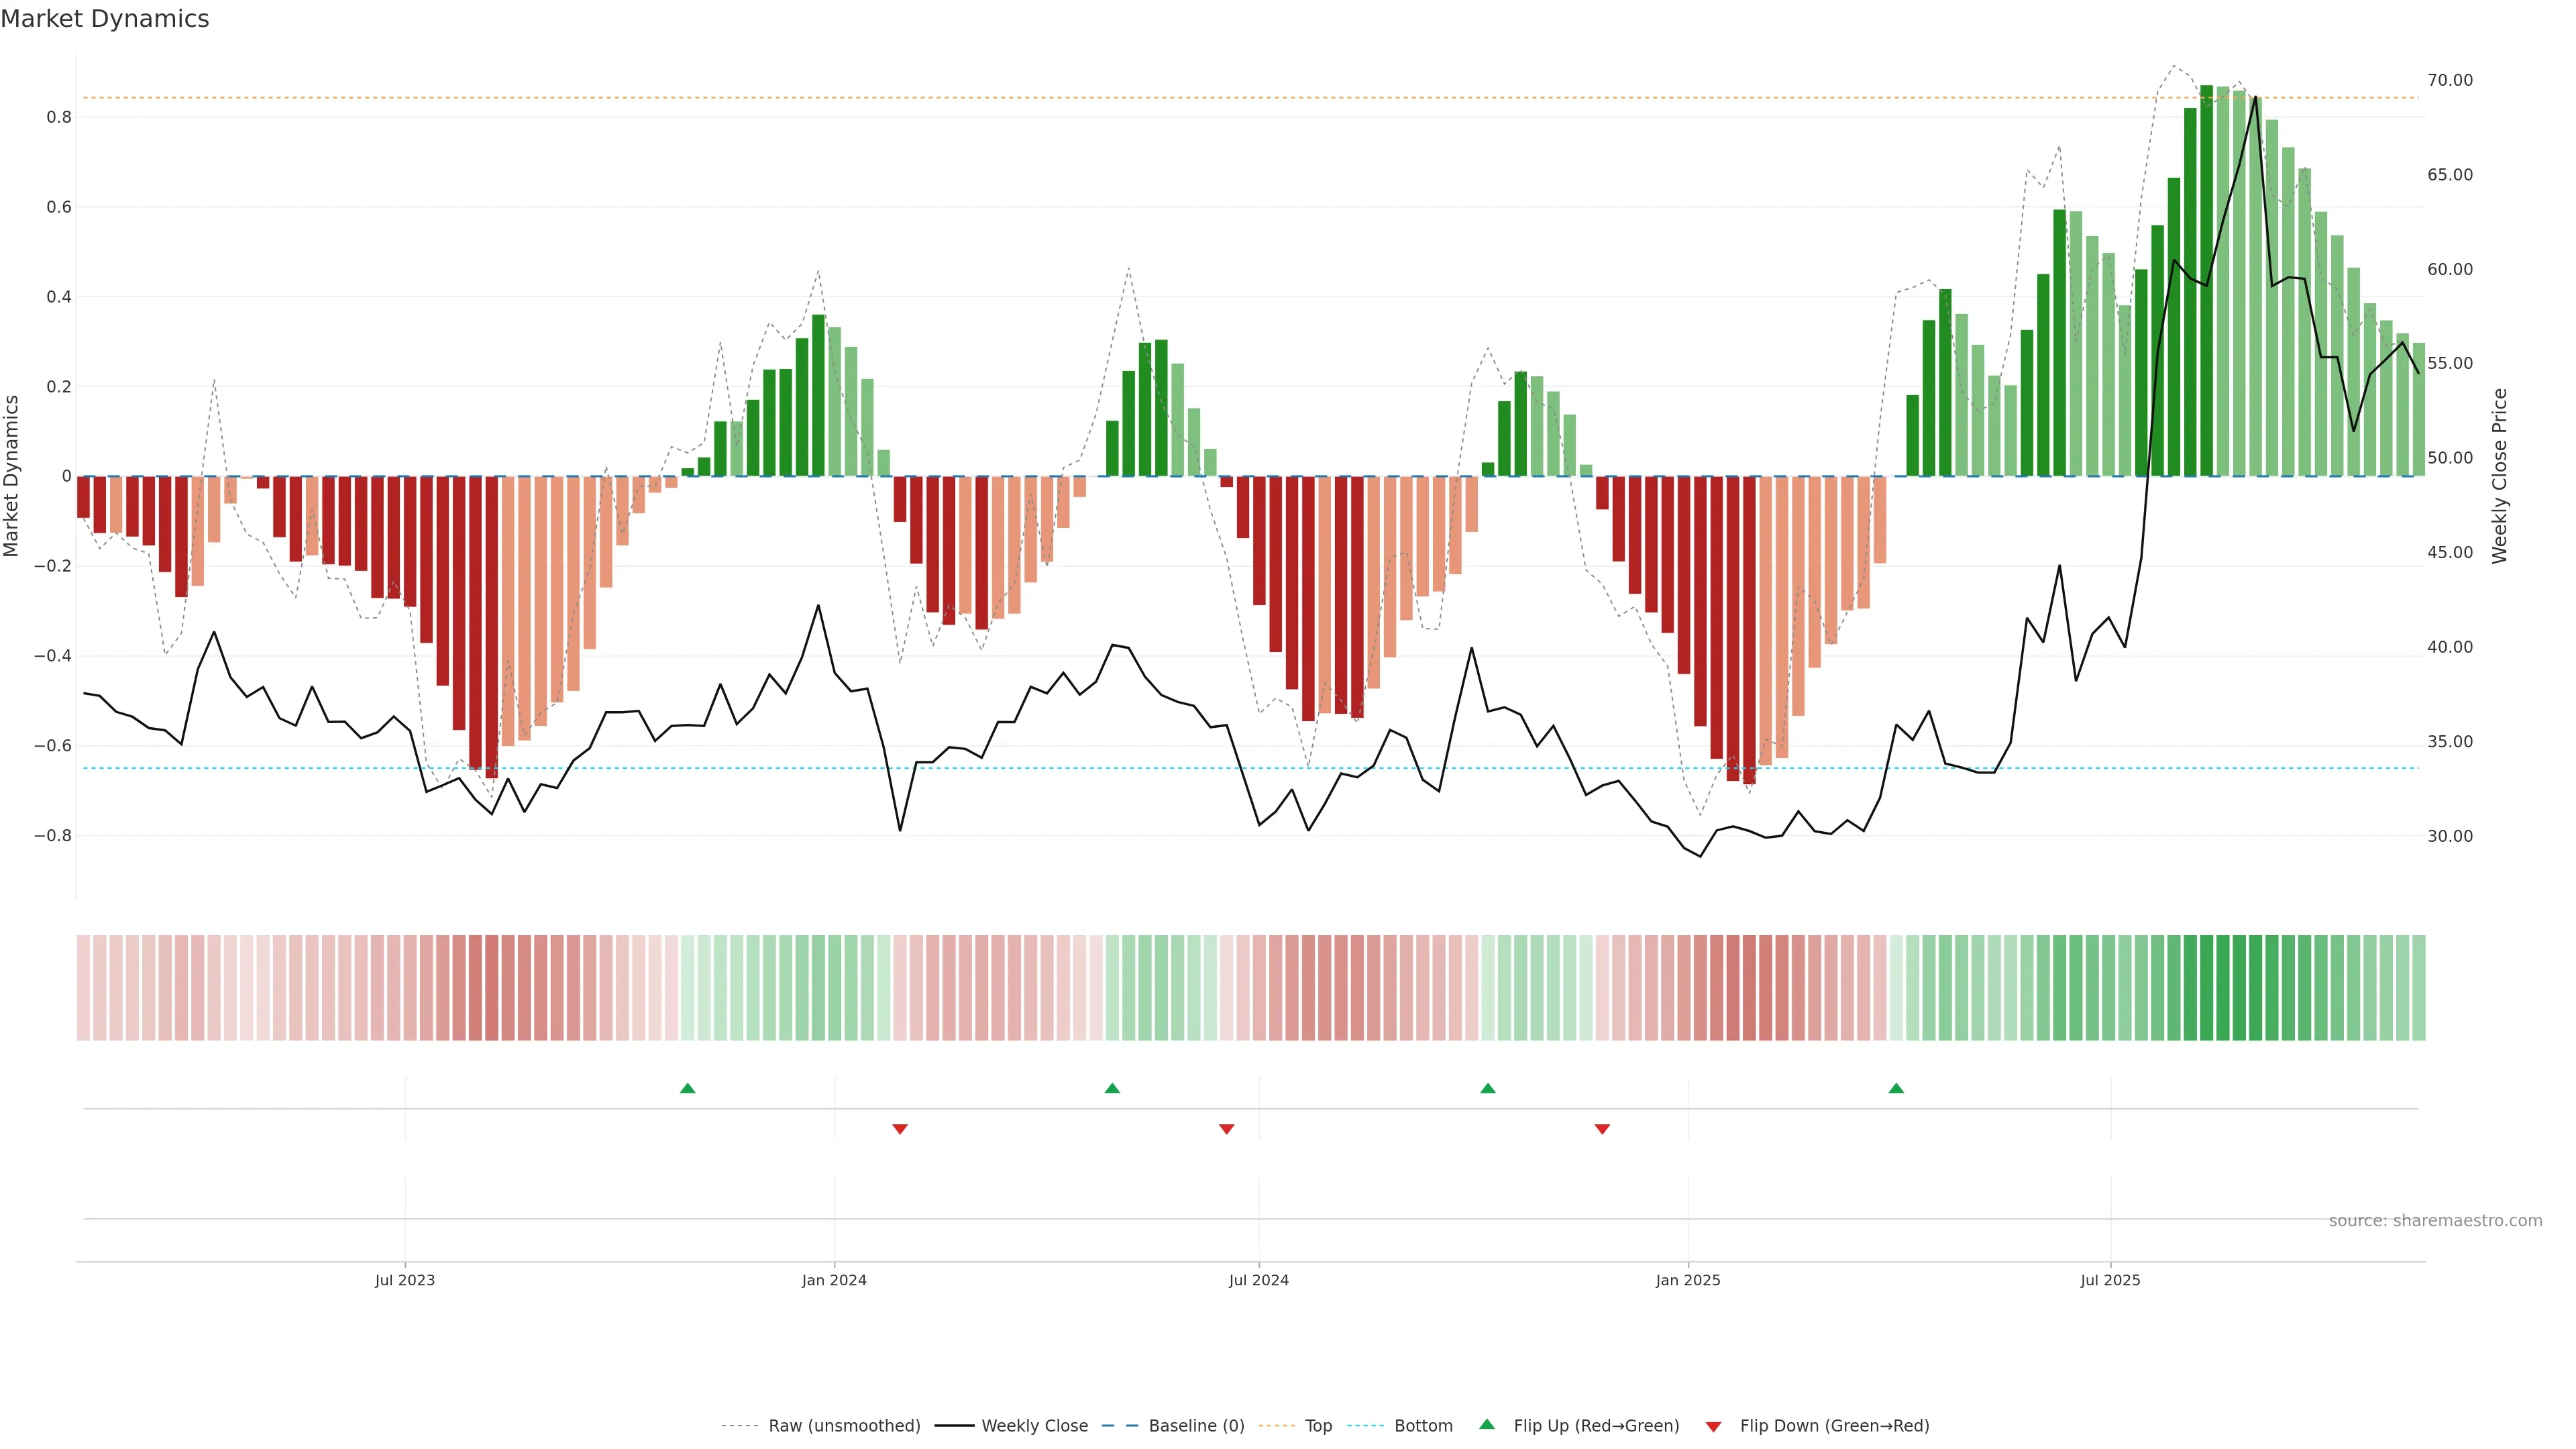
Task: Click the first green Flip Up triangle marker
Action: [x=687, y=1088]
